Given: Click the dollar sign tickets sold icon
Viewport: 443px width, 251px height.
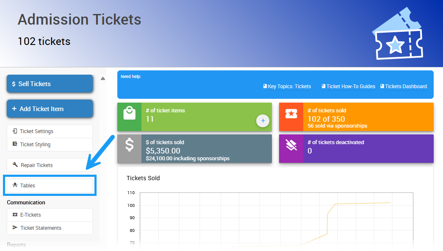Looking at the screenshot, I should click(129, 145).
